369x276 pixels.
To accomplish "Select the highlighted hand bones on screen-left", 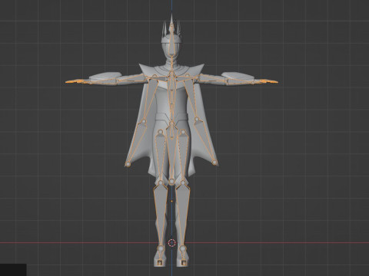I will (x=76, y=81).
